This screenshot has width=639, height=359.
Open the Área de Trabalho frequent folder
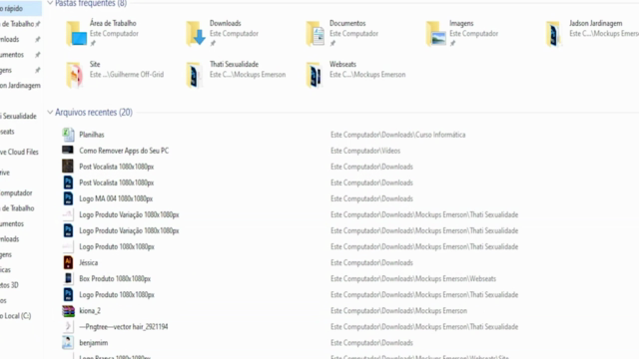(102, 33)
